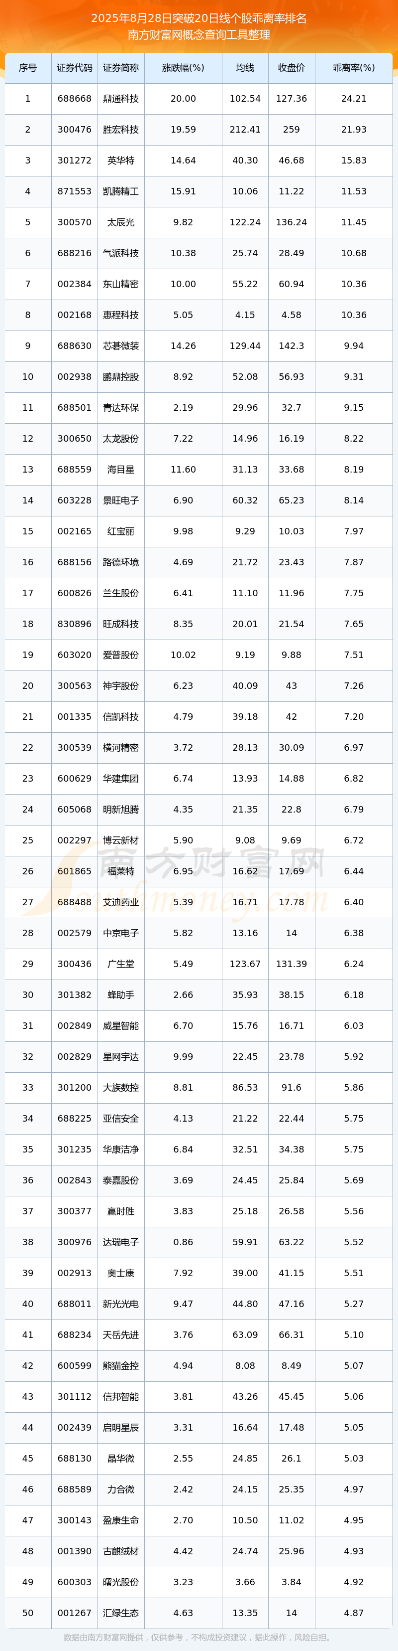The image size is (398, 1651).
Task: Select stock code 301272
Action: (74, 160)
